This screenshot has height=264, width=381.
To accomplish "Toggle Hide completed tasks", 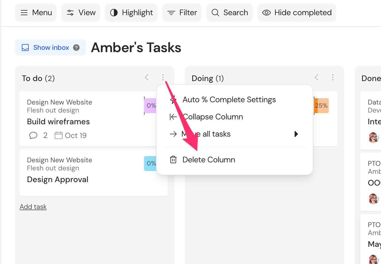I will click(297, 13).
